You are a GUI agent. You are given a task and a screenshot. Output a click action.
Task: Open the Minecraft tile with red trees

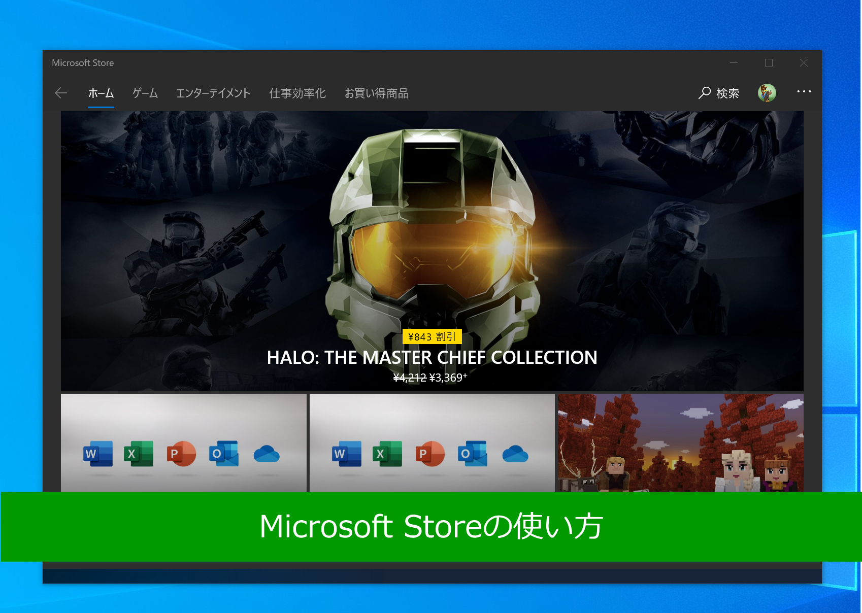point(681,442)
